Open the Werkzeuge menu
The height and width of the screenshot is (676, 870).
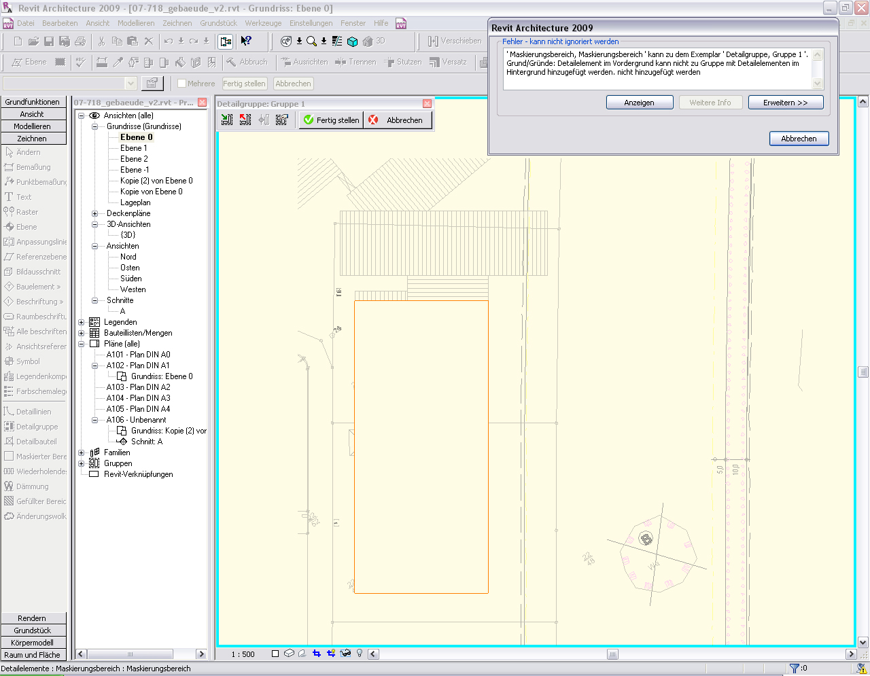263,23
